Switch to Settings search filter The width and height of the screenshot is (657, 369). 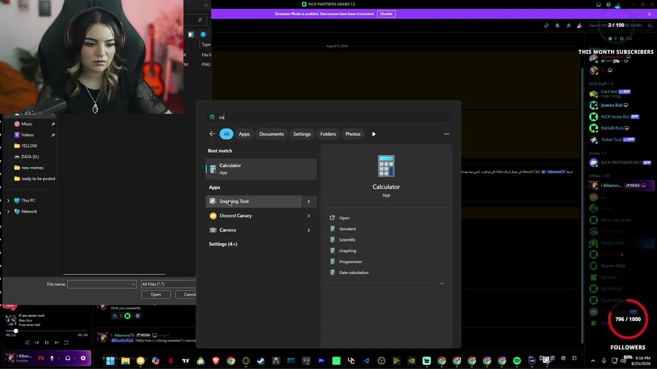click(302, 134)
